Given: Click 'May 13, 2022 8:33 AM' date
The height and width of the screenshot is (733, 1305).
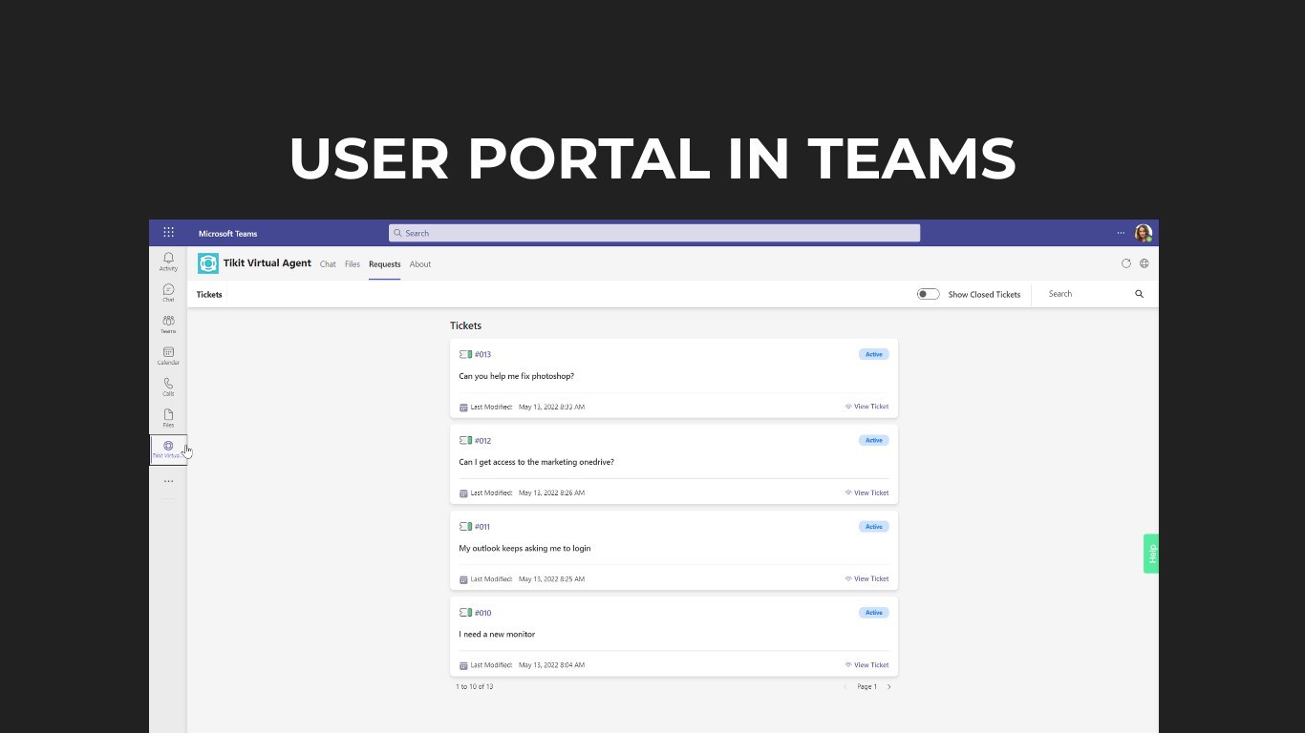Looking at the screenshot, I should [551, 407].
